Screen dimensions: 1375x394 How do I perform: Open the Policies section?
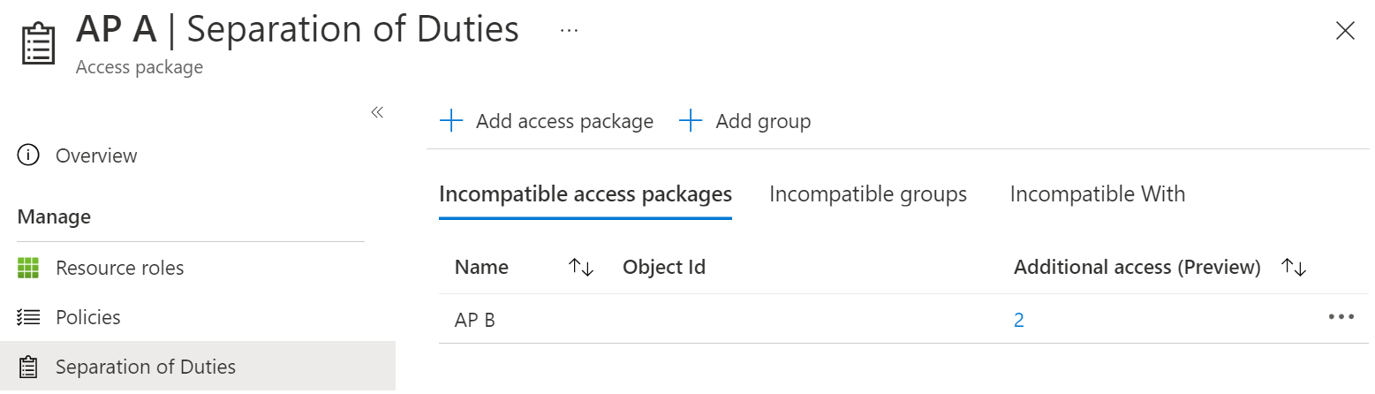coord(87,317)
